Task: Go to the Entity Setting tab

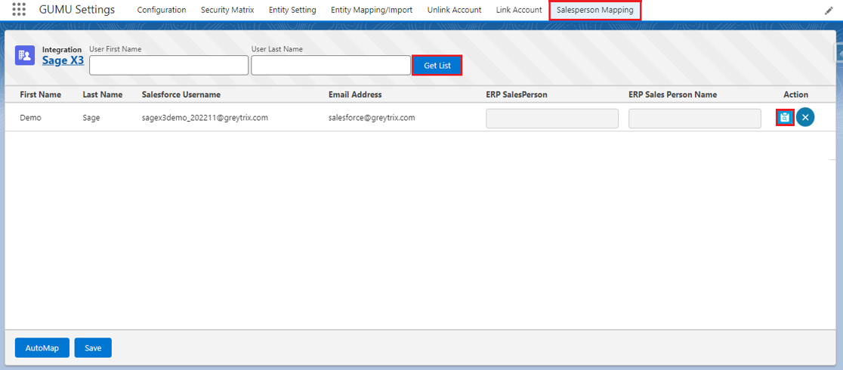Action: (292, 11)
